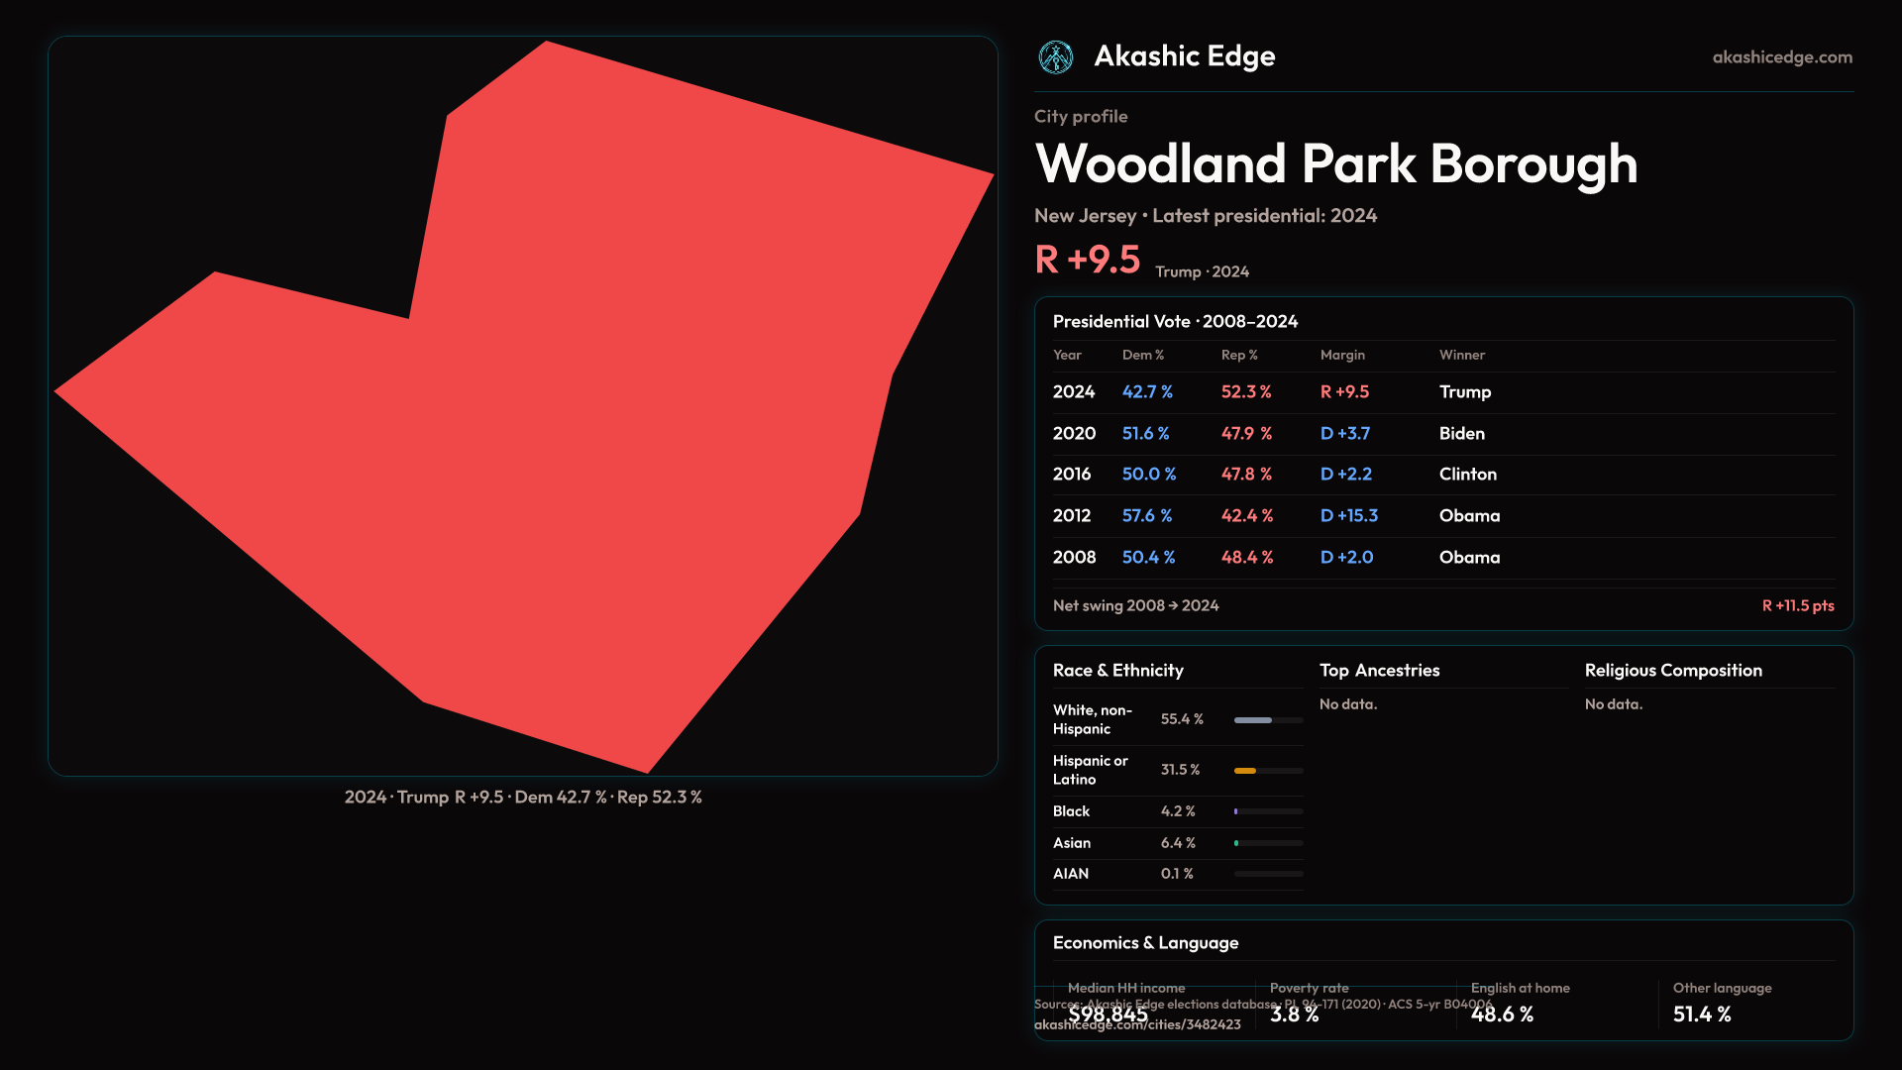The height and width of the screenshot is (1070, 1902).
Task: Select the 2024 election row
Action: click(1442, 392)
